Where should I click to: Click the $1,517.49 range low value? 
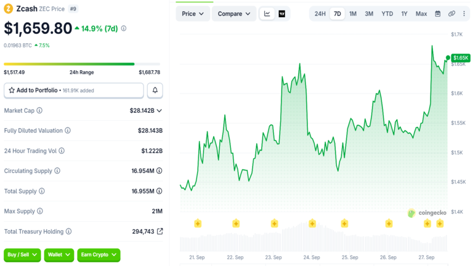[x=14, y=73]
